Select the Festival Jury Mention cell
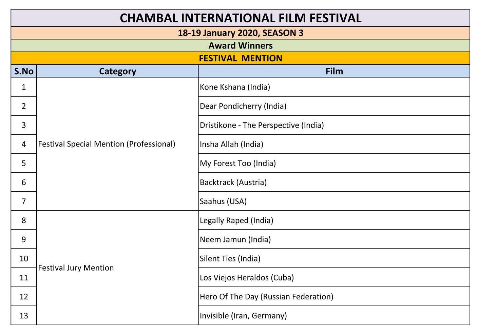The height and width of the screenshot is (332, 477). [x=117, y=268]
